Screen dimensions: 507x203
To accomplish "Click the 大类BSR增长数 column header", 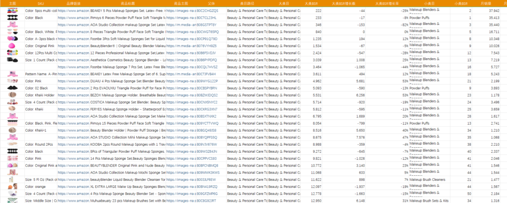I will (344, 4).
